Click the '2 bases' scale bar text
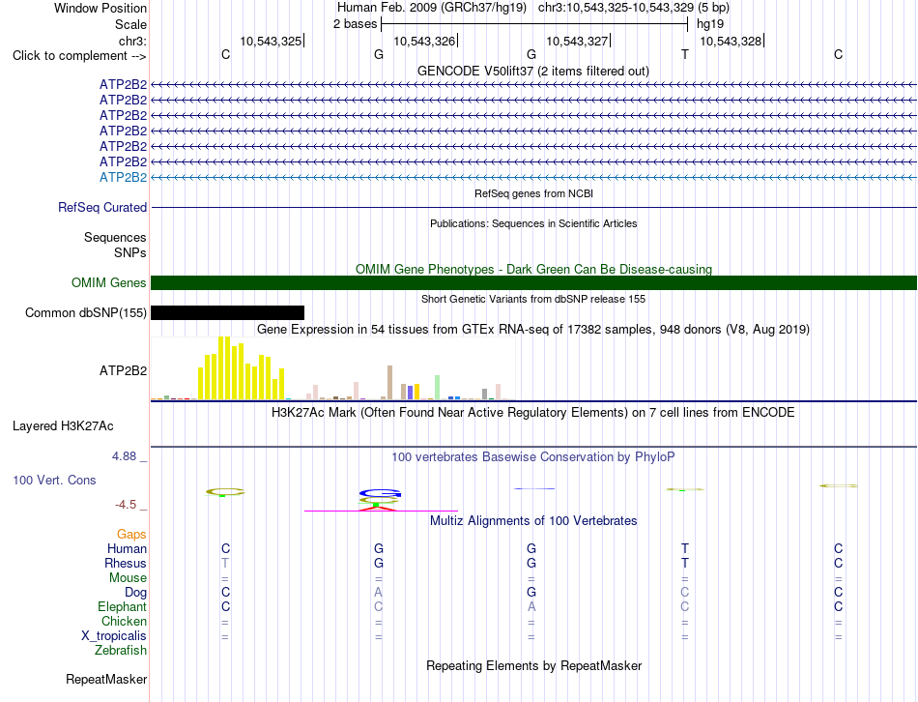Image resolution: width=918 pixels, height=702 pixels. click(355, 24)
